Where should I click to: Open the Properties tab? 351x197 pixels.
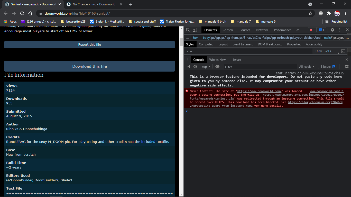point(294,44)
